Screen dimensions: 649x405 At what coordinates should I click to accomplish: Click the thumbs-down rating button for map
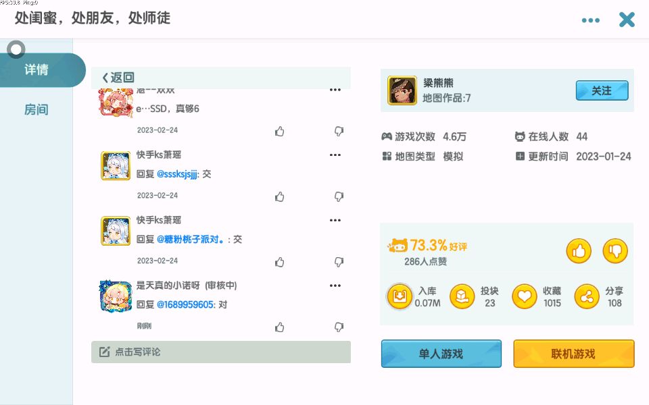(615, 252)
